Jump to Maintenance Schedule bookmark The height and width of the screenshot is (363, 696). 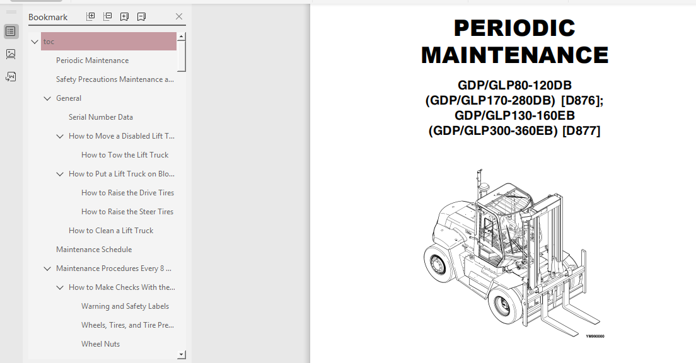click(x=94, y=250)
